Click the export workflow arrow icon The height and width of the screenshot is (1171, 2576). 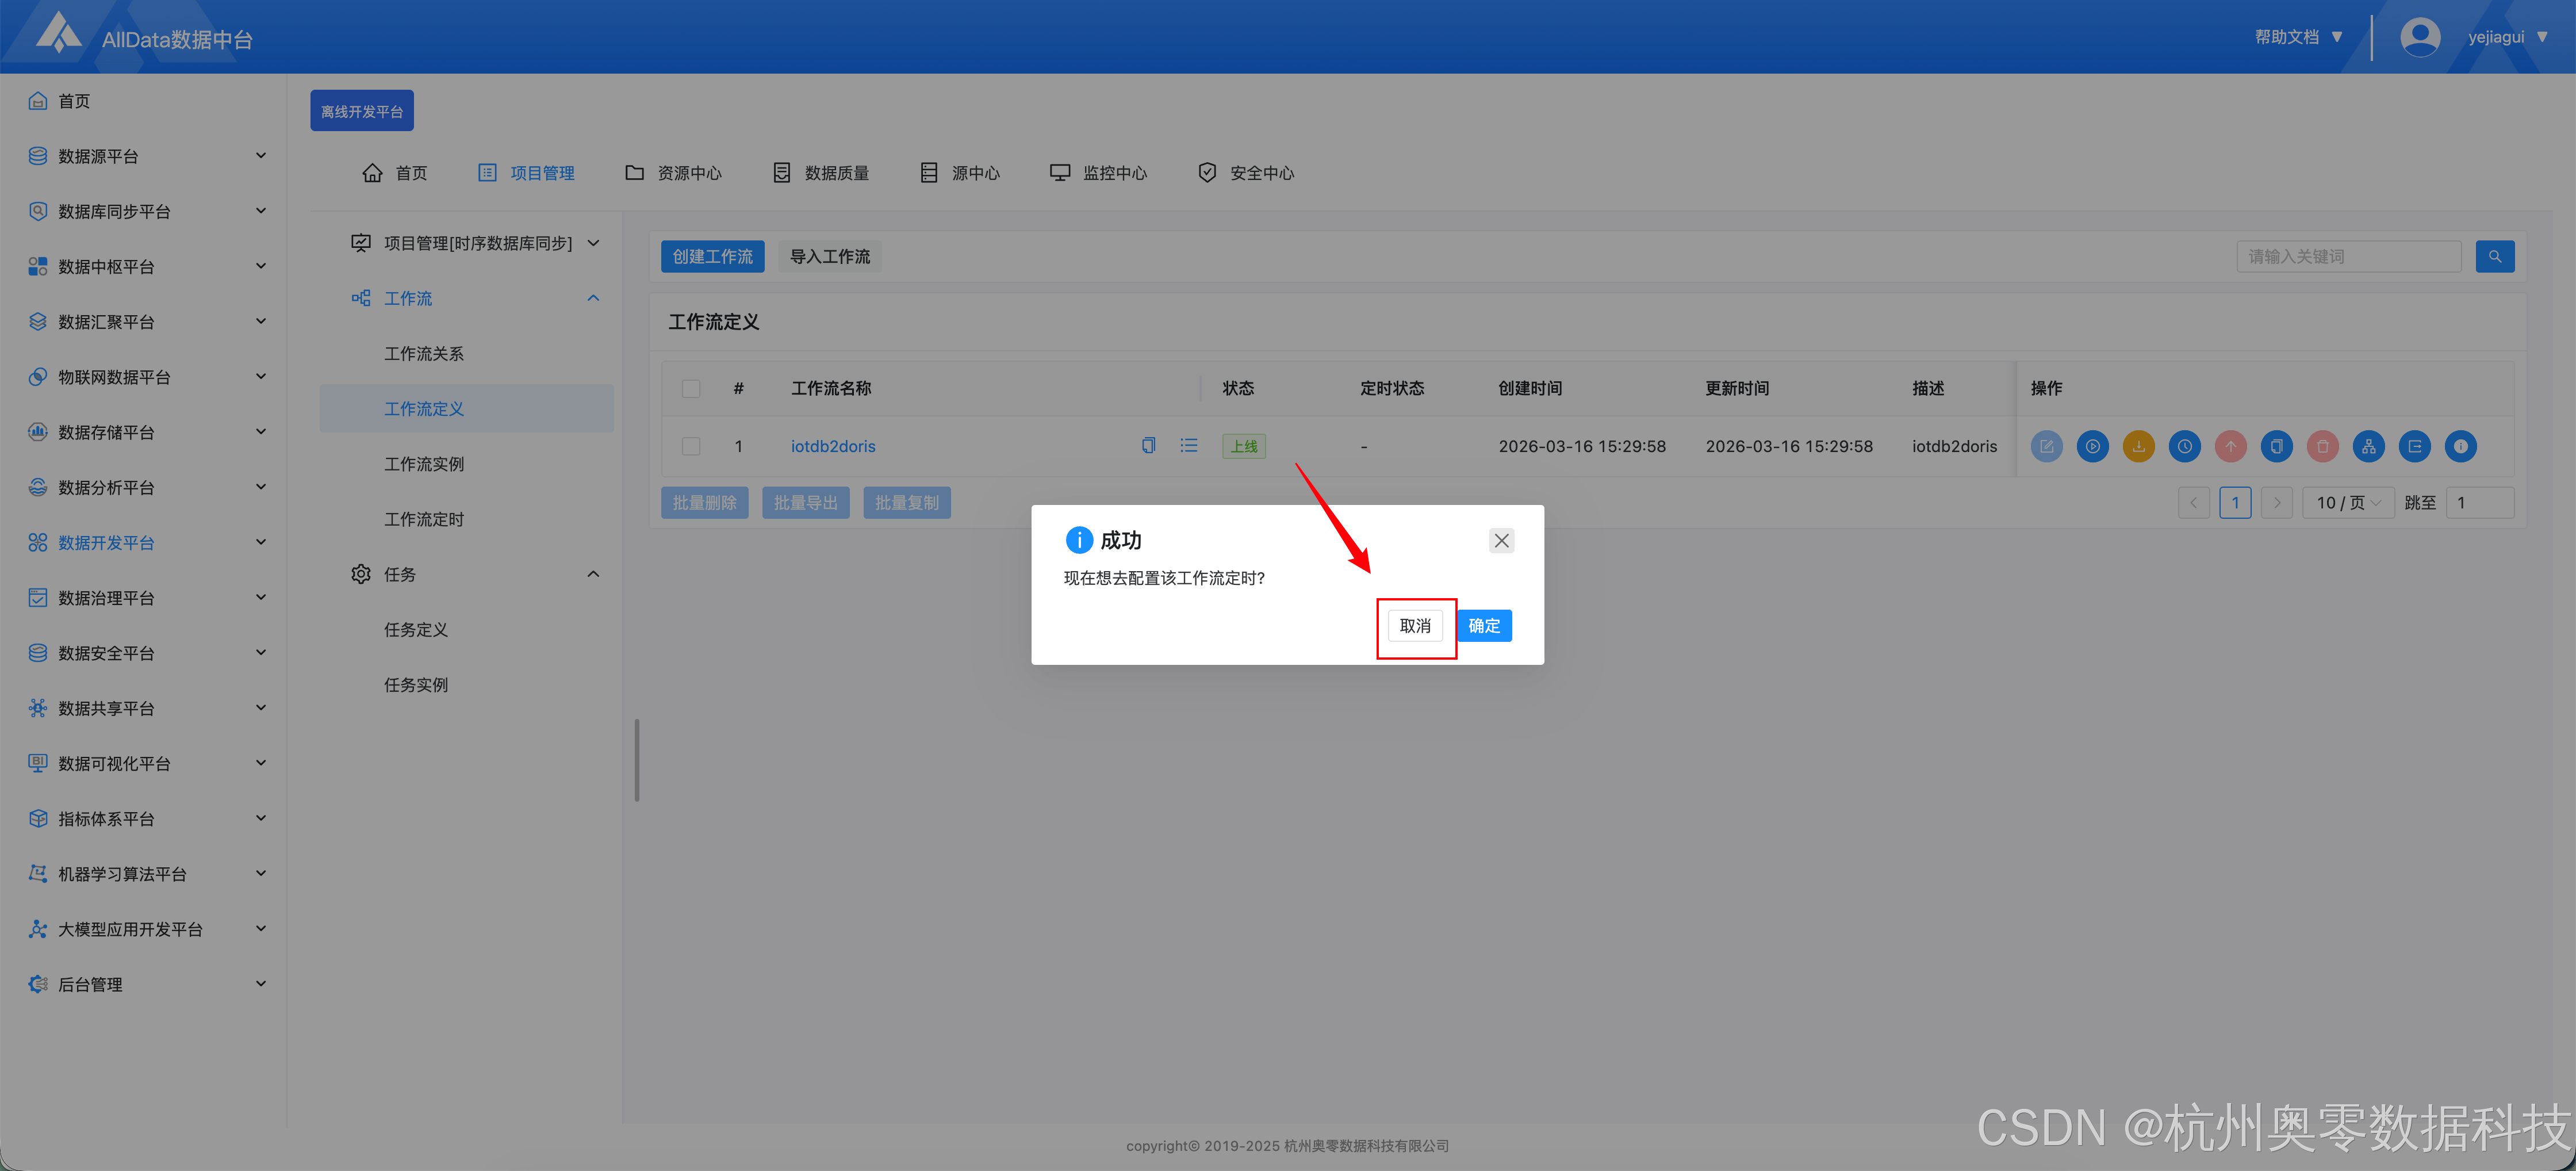tap(2414, 446)
